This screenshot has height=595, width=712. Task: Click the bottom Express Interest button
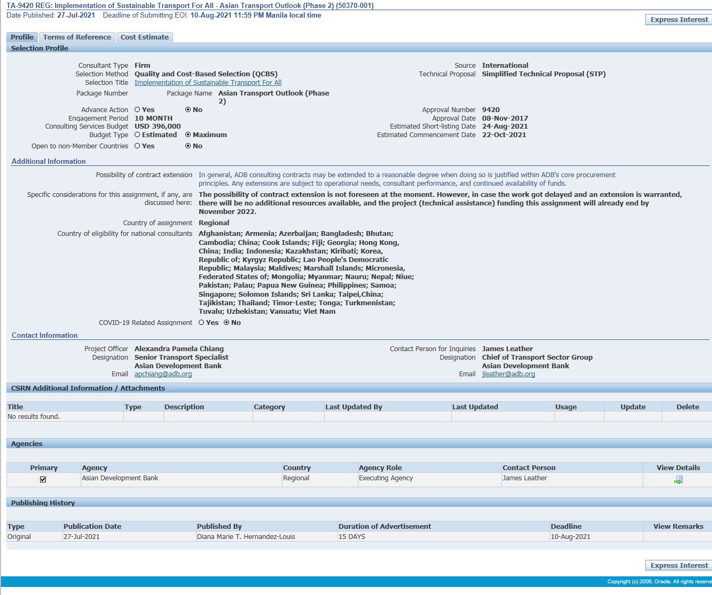tap(679, 566)
